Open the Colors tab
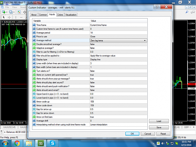 coord(60,15)
